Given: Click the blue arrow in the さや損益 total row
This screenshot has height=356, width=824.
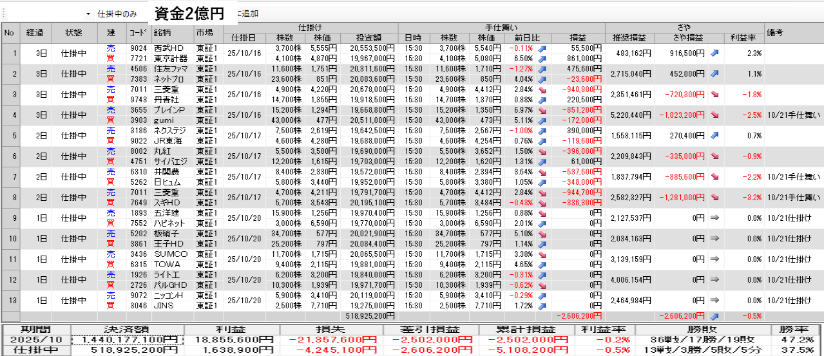Looking at the screenshot, I should coord(714,316).
